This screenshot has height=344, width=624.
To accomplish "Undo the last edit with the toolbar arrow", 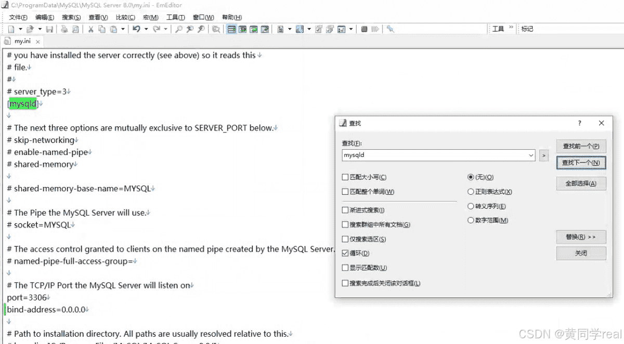I will pos(136,29).
